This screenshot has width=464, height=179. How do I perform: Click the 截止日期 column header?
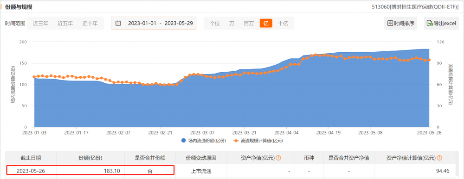click(x=31, y=158)
